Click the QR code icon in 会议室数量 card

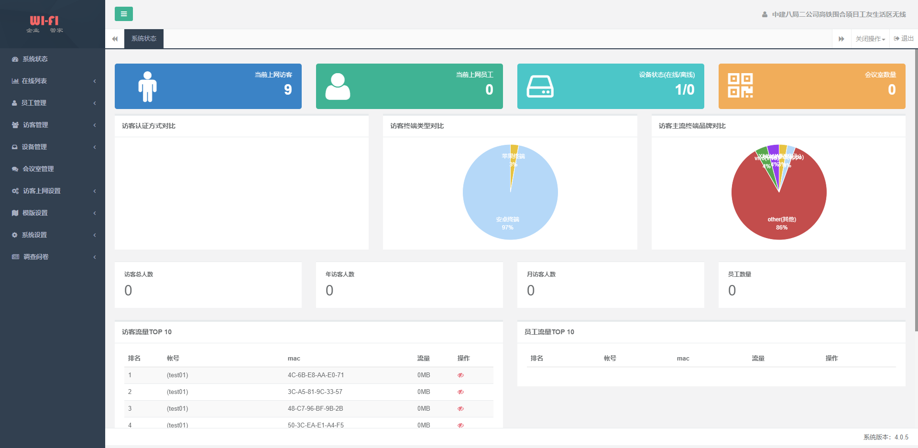740,86
